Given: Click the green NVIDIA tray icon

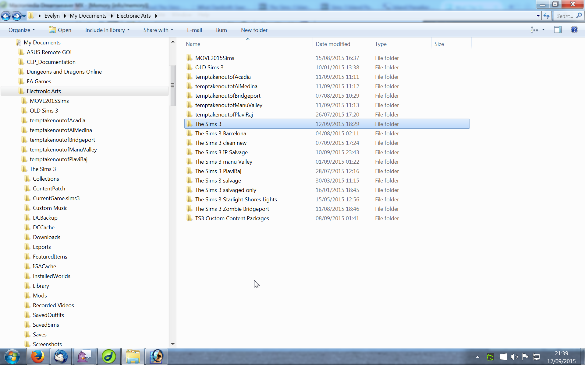Looking at the screenshot, I should coord(490,357).
